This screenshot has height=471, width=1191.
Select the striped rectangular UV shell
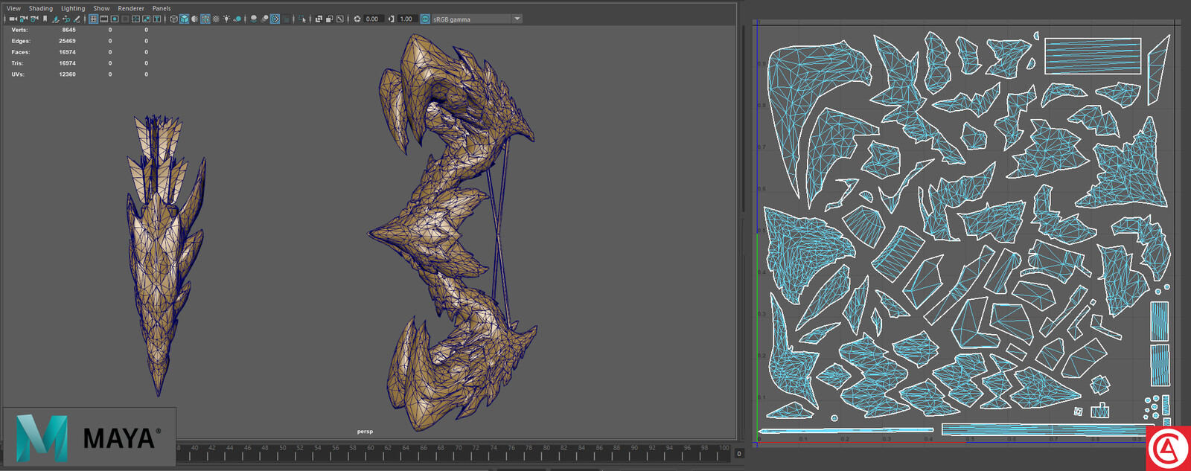tap(1093, 56)
